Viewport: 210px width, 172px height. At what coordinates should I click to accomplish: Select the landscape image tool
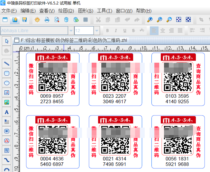coord(7,102)
